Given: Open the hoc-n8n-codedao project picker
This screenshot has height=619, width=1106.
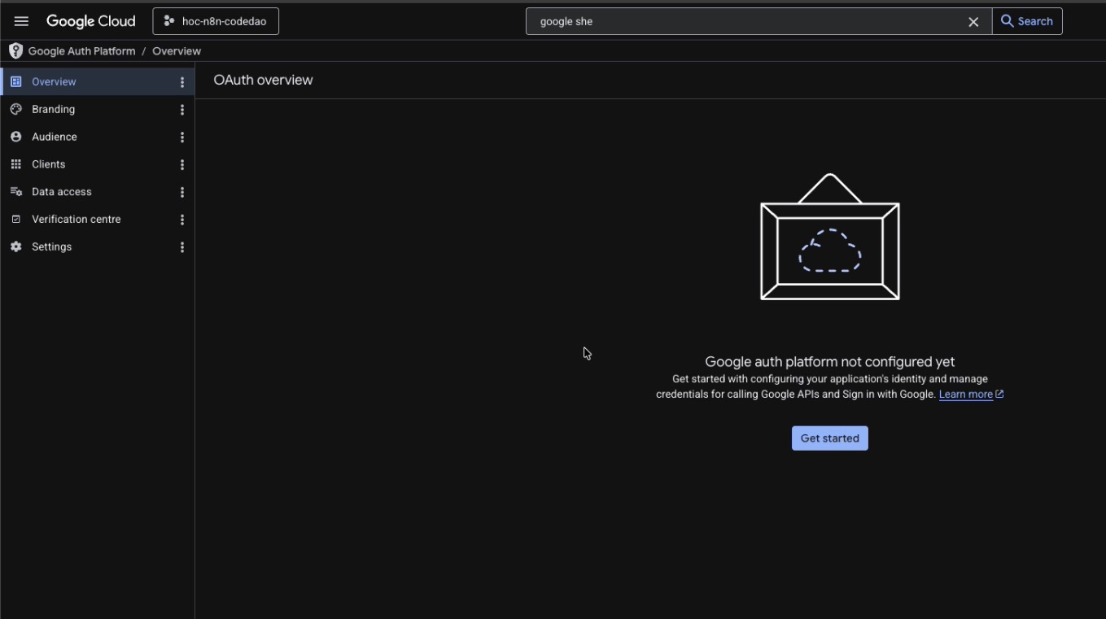Looking at the screenshot, I should (x=216, y=21).
